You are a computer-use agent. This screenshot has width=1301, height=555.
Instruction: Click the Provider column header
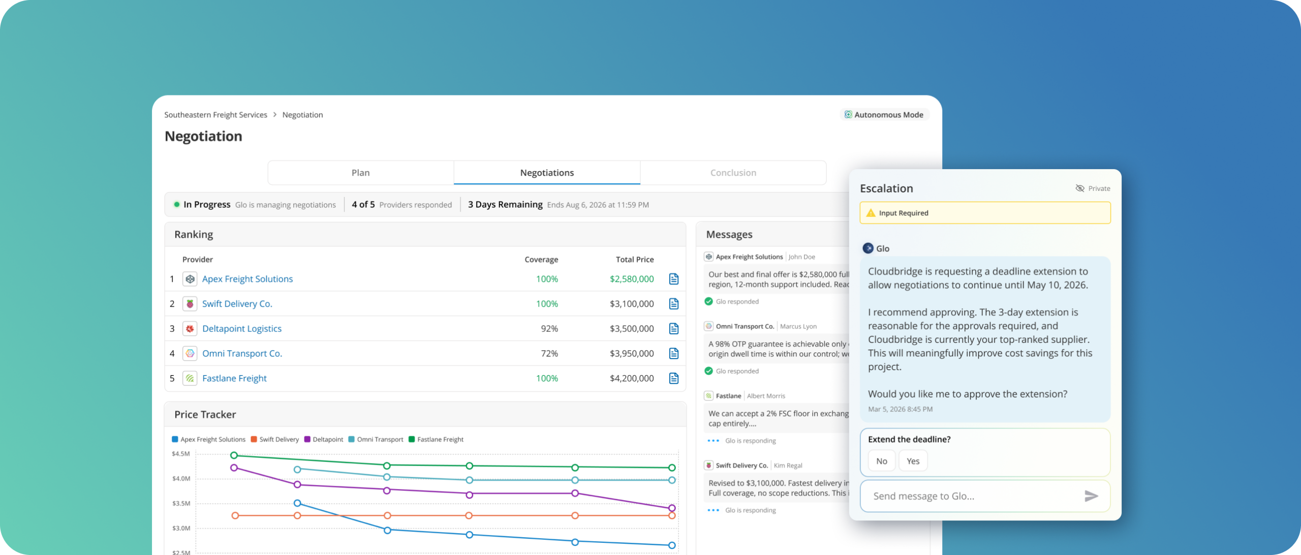198,259
